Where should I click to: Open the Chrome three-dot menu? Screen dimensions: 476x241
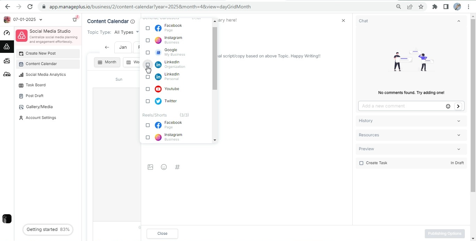click(x=468, y=7)
